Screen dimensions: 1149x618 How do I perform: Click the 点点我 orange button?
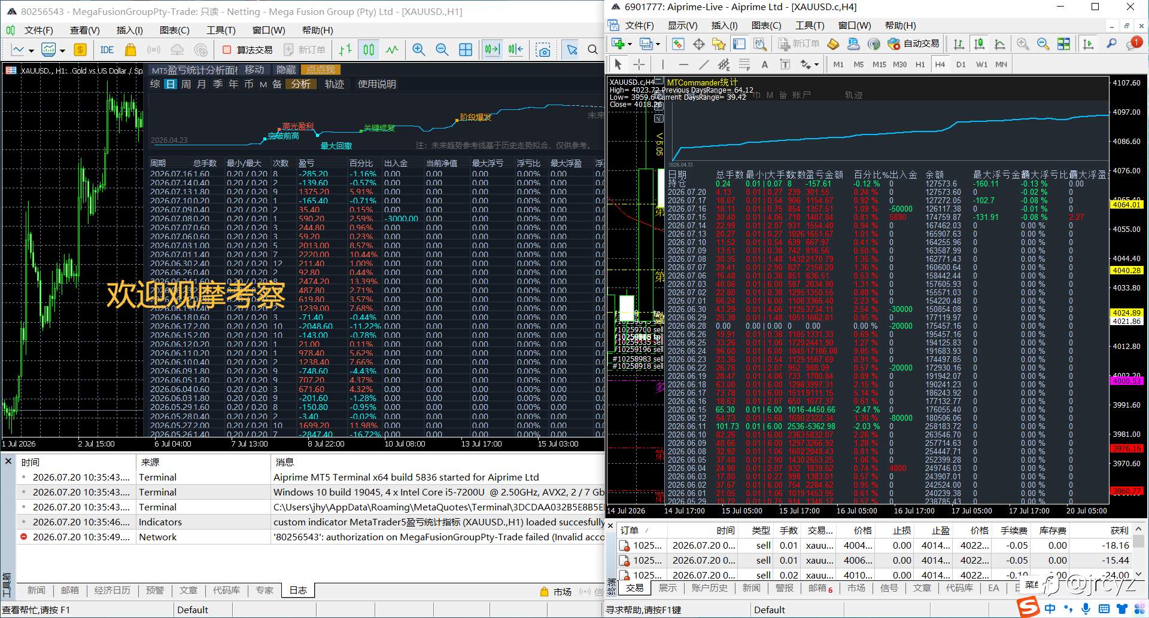[320, 70]
